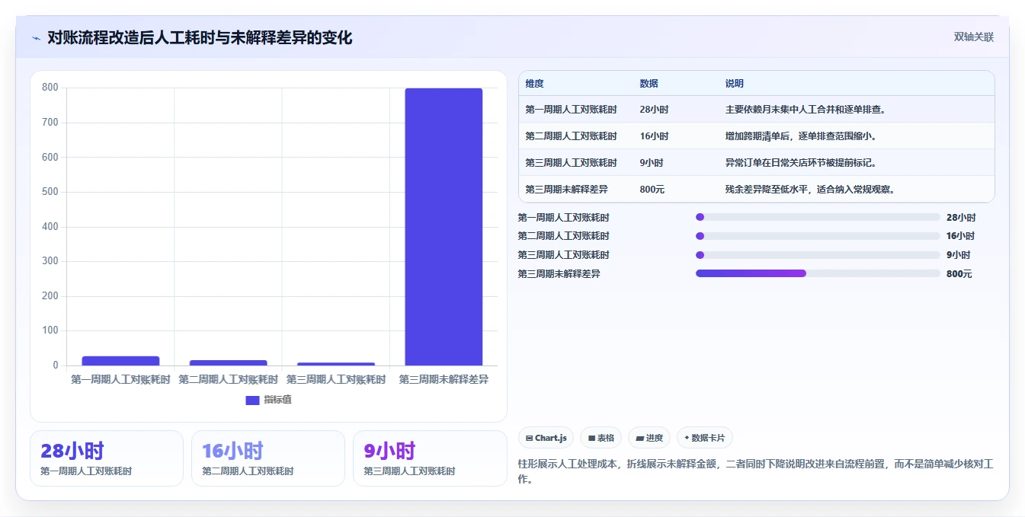Click the note 主要依赖月末集中人工合并和逐单排查。
The image size is (1025, 517).
[805, 110]
